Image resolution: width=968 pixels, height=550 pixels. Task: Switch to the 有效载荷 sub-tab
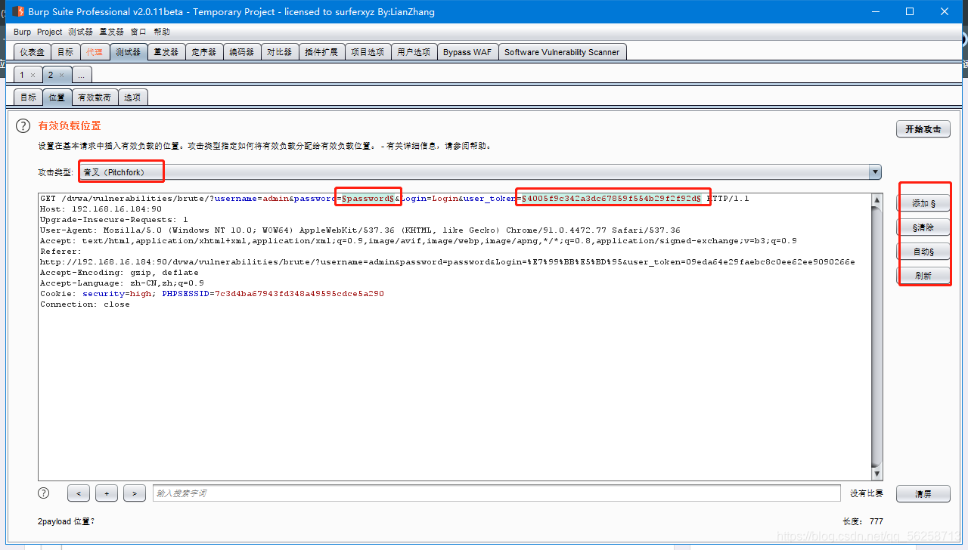point(95,97)
